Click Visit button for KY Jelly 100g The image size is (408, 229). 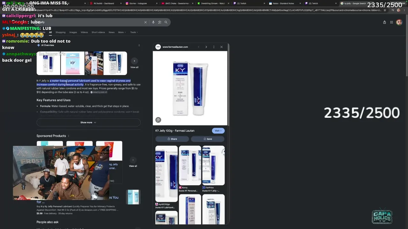(218, 131)
